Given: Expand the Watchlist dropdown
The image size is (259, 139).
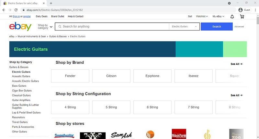Looking at the screenshot, I should point(202,17).
